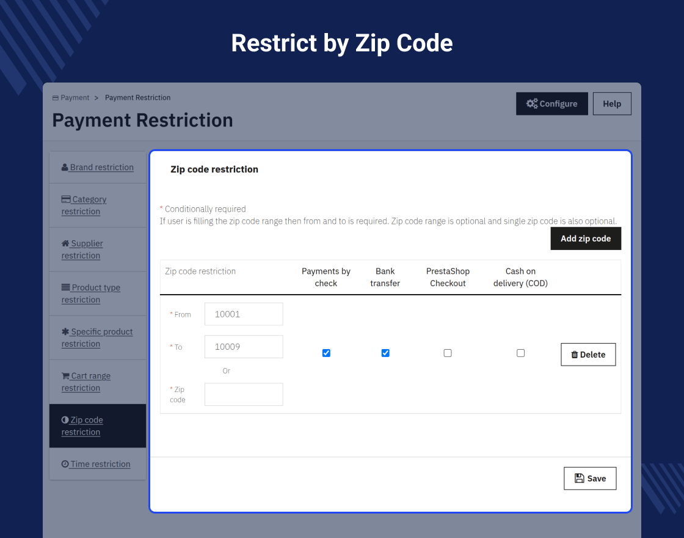Viewport: 684px width, 538px height.
Task: Uncheck the Bank transfer checkbox
Action: pyautogui.click(x=385, y=353)
